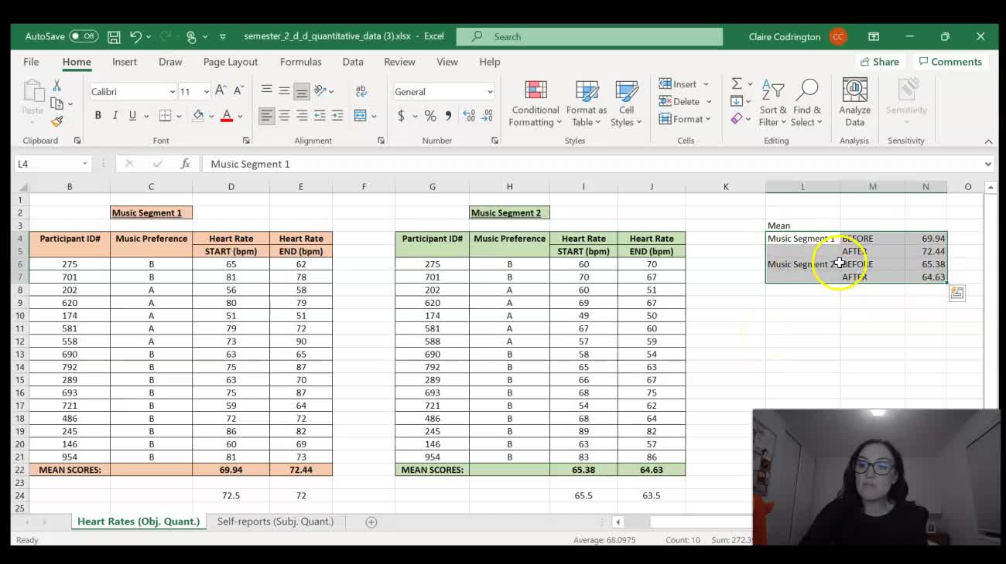Click the Format Painter brush icon
The height and width of the screenshot is (564, 1006).
tap(56, 121)
